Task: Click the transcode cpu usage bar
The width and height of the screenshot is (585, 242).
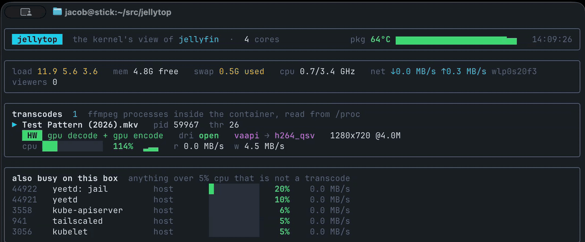Action: 72,146
